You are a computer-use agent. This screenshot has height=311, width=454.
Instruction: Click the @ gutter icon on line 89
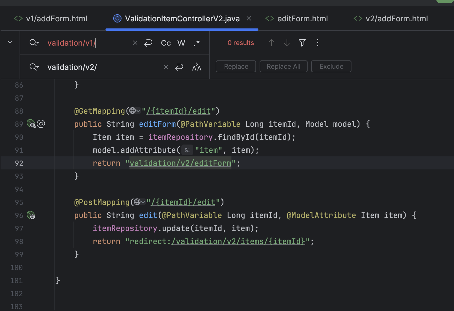point(41,124)
